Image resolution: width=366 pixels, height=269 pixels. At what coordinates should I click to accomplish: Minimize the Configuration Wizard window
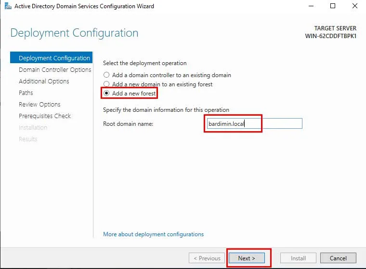tap(311, 6)
